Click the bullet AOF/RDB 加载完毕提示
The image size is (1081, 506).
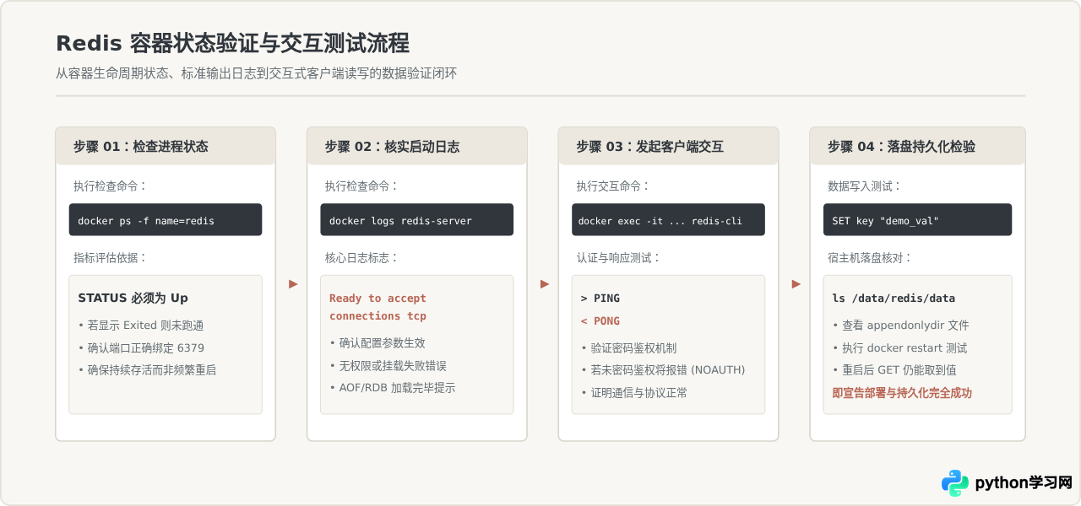click(393, 388)
